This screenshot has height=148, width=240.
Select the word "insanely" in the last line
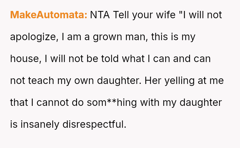[x=40, y=124]
